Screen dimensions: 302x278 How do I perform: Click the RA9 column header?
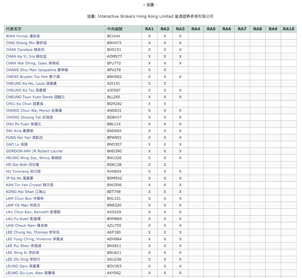273,29
